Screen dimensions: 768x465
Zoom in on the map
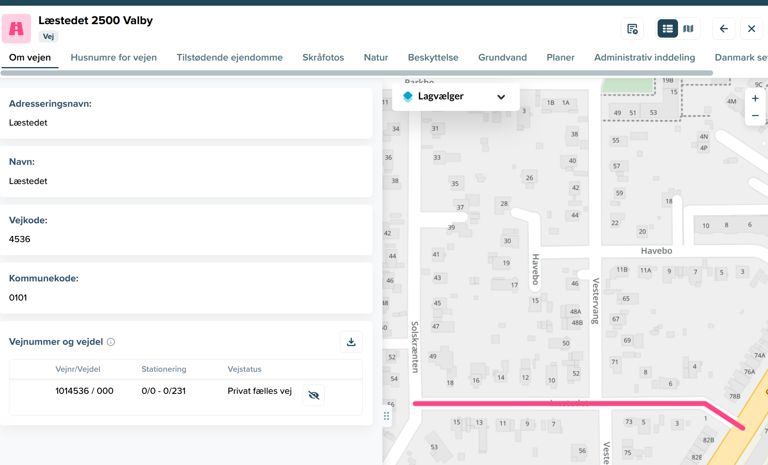[x=755, y=98]
